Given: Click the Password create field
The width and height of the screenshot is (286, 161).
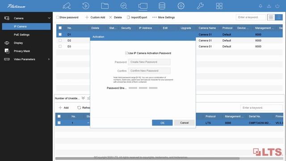Looking at the screenshot, I should pyautogui.click(x=149, y=62).
